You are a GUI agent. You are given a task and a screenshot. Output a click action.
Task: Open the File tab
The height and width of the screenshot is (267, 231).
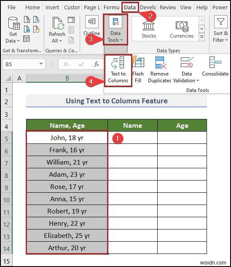pos(11,7)
